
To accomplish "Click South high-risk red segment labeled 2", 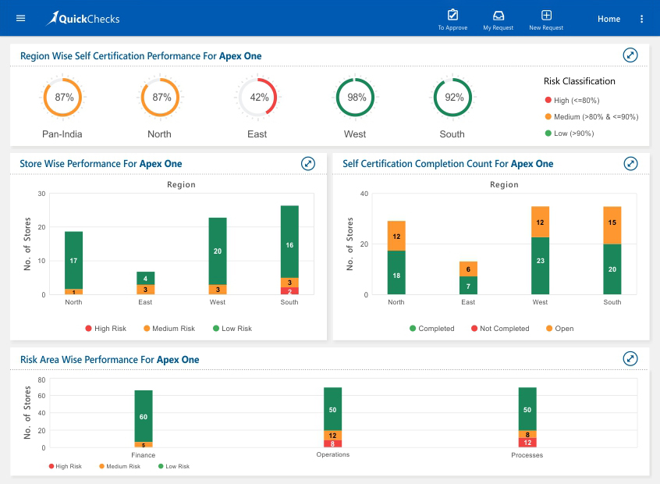I will click(x=289, y=291).
